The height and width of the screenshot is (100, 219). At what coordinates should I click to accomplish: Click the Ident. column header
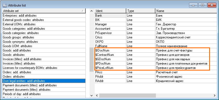click(110, 11)
